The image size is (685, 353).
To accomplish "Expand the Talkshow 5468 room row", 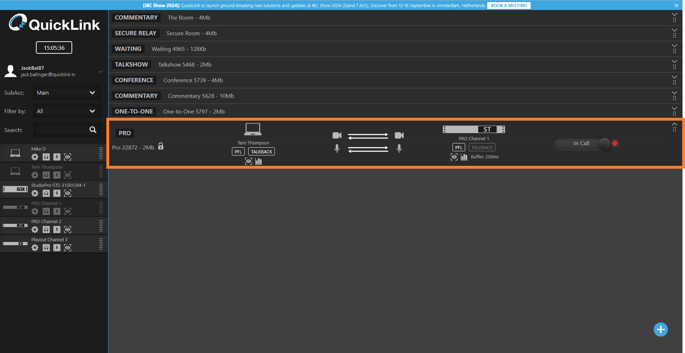I will point(674,62).
